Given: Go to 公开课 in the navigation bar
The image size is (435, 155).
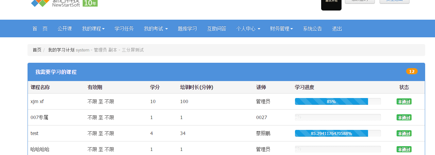Looking at the screenshot, I should [x=65, y=29].
